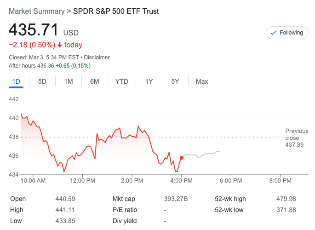Click the red 4:00 PM price marker dot

[x=182, y=158]
